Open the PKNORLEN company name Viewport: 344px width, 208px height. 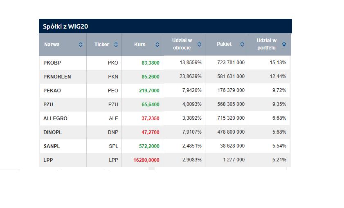57,77
